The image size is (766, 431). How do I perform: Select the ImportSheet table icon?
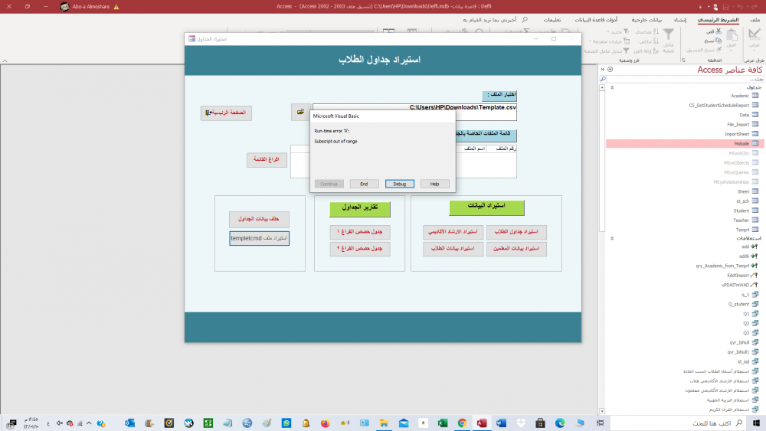tap(755, 134)
